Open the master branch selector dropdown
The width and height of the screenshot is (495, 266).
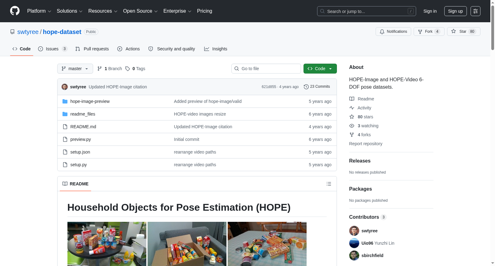[75, 69]
